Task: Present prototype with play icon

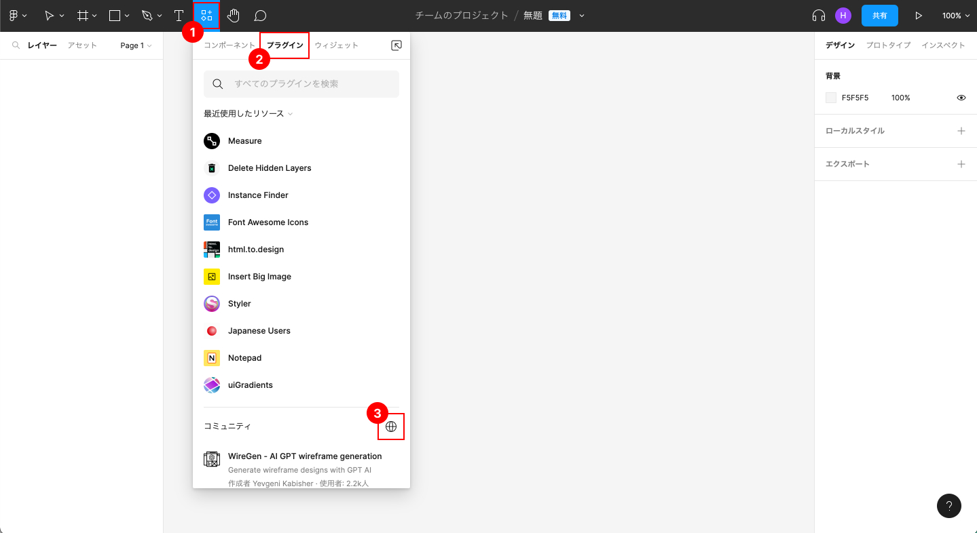Action: click(x=919, y=15)
